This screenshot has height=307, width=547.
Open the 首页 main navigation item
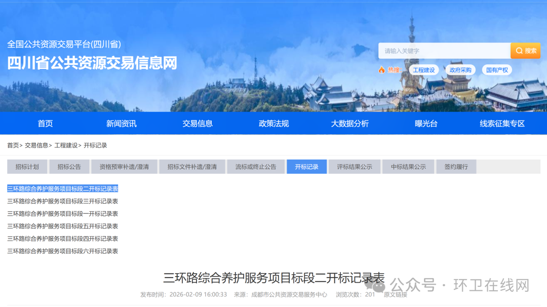[46, 124]
